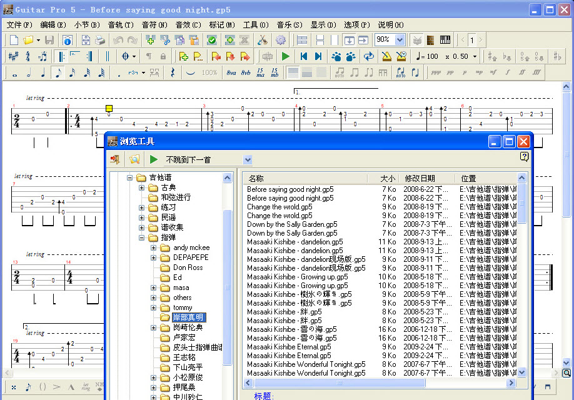Screen dimensions: 574x400
Task: Toggle the loop playback icon
Action: tap(369, 56)
